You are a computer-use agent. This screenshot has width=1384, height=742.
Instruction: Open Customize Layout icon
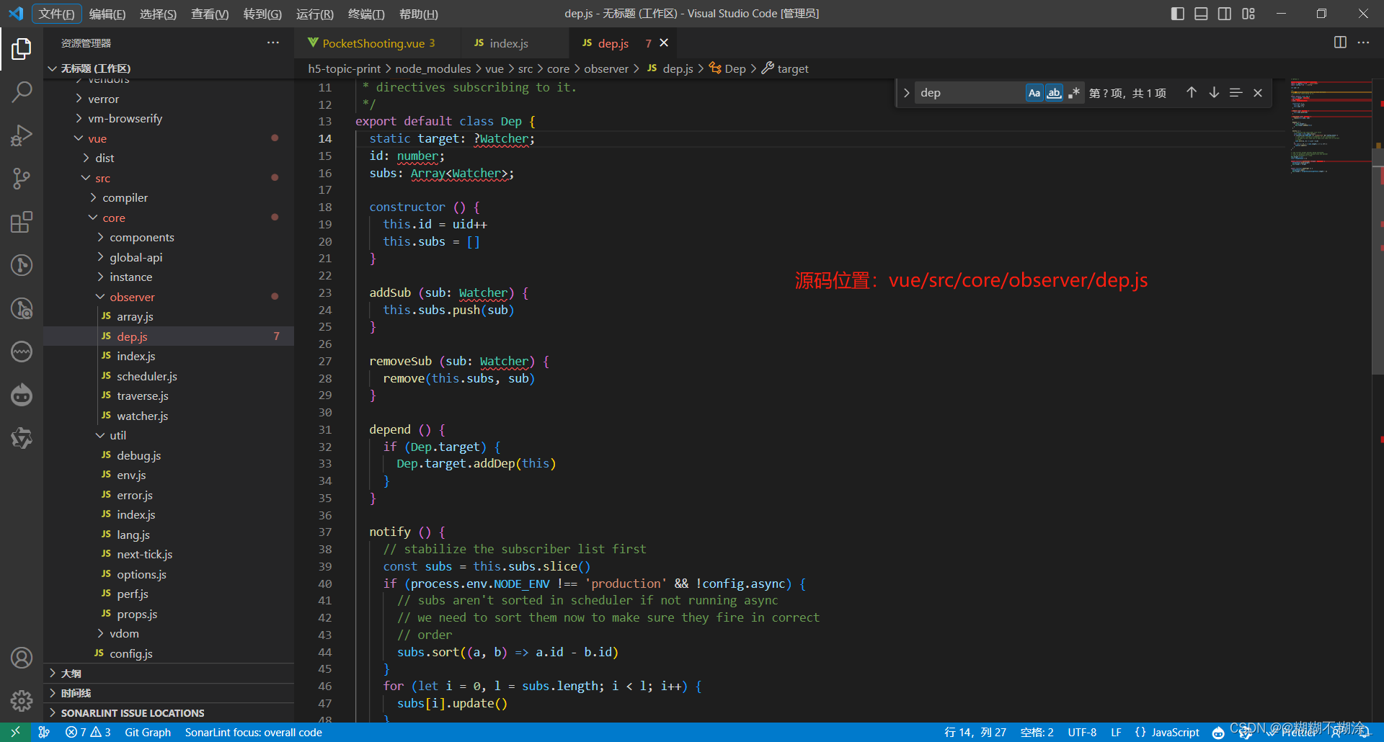[1248, 14]
